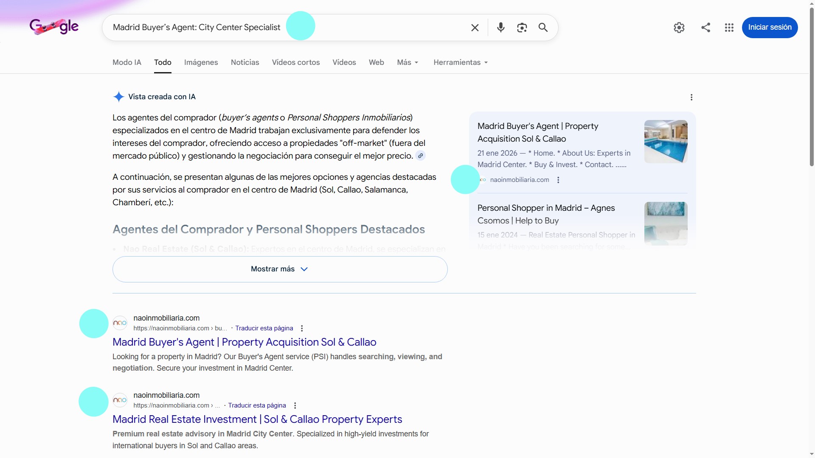Click the source link chip icon

pyautogui.click(x=420, y=156)
